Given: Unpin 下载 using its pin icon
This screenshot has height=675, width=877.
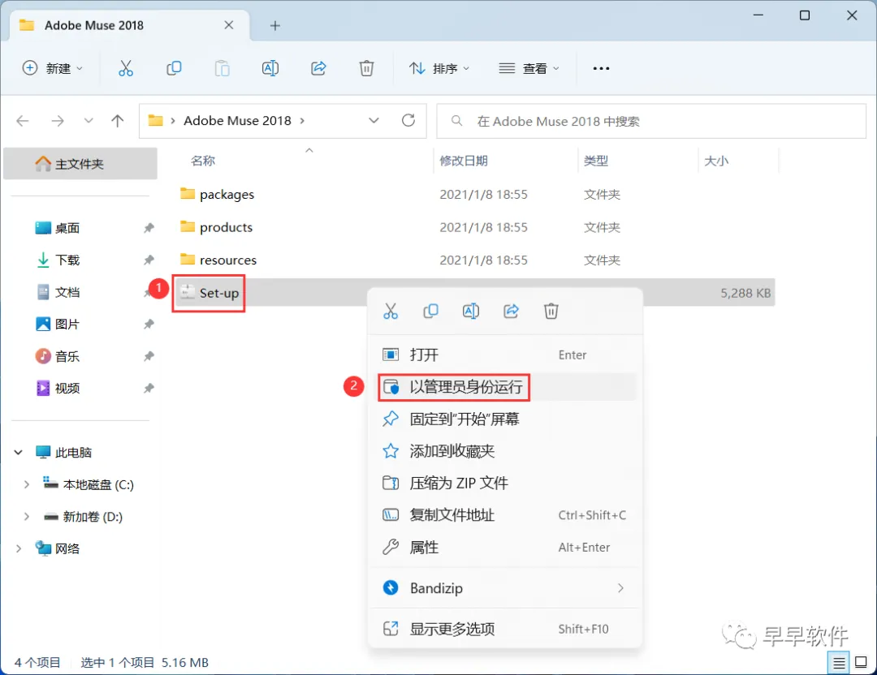Looking at the screenshot, I should [149, 260].
